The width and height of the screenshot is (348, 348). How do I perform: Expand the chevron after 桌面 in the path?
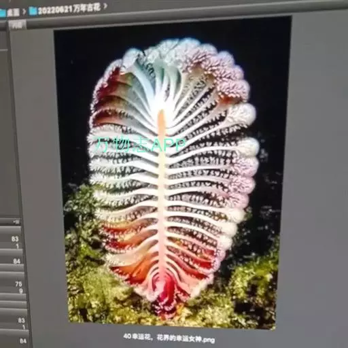24,12
